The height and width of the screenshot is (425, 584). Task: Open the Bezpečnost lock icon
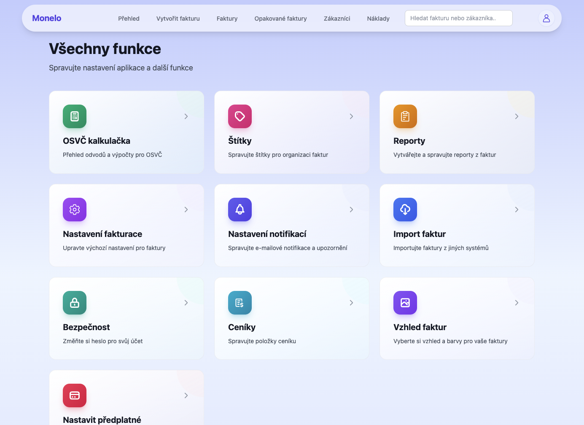pos(75,303)
